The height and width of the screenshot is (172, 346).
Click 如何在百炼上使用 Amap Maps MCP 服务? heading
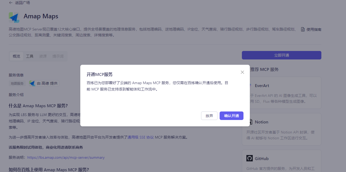coord(49,170)
